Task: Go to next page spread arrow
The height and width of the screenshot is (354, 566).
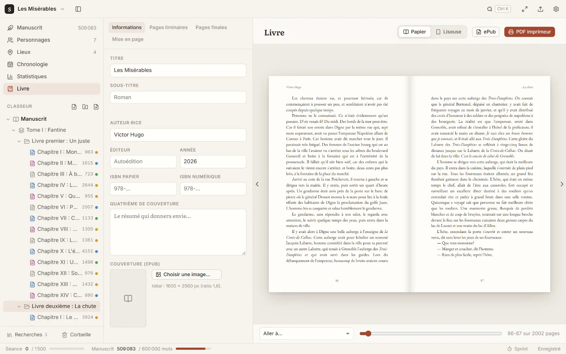Action: [x=562, y=184]
